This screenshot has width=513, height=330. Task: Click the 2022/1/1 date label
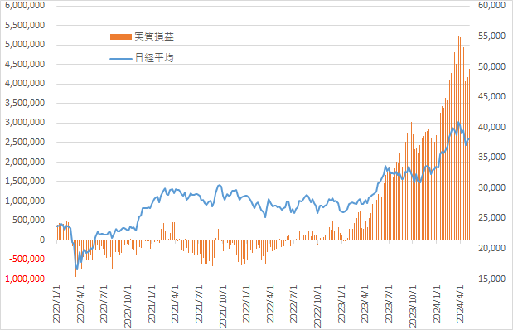(x=247, y=303)
